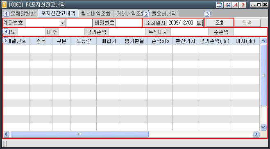The height and width of the screenshot is (149, 270).
Task: Click the vertical scrollbar thumb
Action: coord(263,75)
